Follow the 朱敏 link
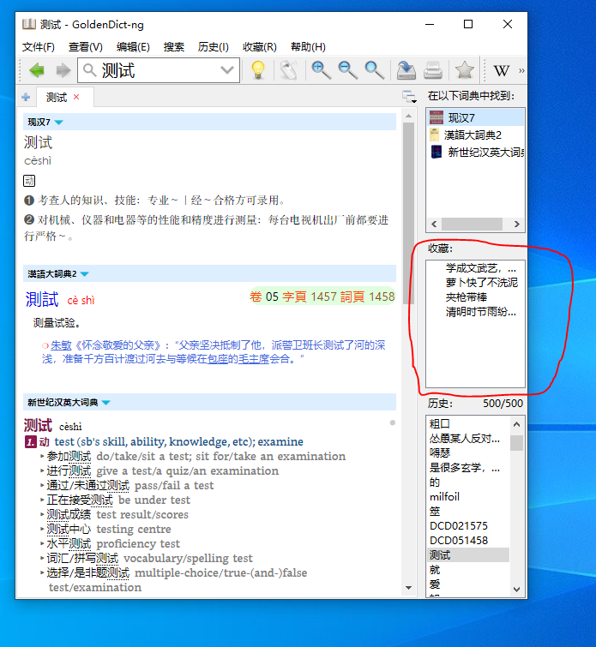This screenshot has height=647, width=596. 61,345
